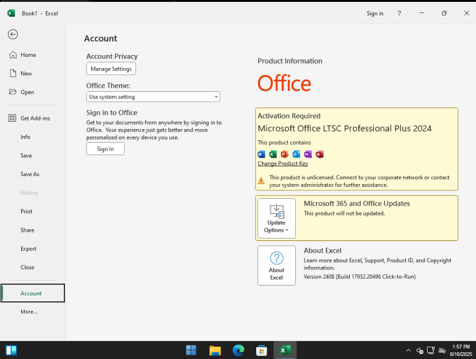Click 'Microsoft Office LTSC Professional Plus 2024' text

click(345, 129)
